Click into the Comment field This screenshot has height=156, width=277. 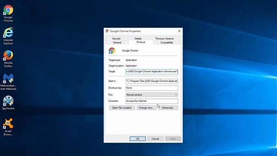point(152,101)
